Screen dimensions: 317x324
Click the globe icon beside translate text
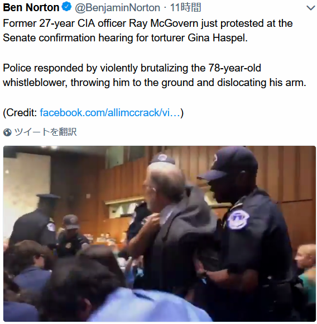click(7, 132)
